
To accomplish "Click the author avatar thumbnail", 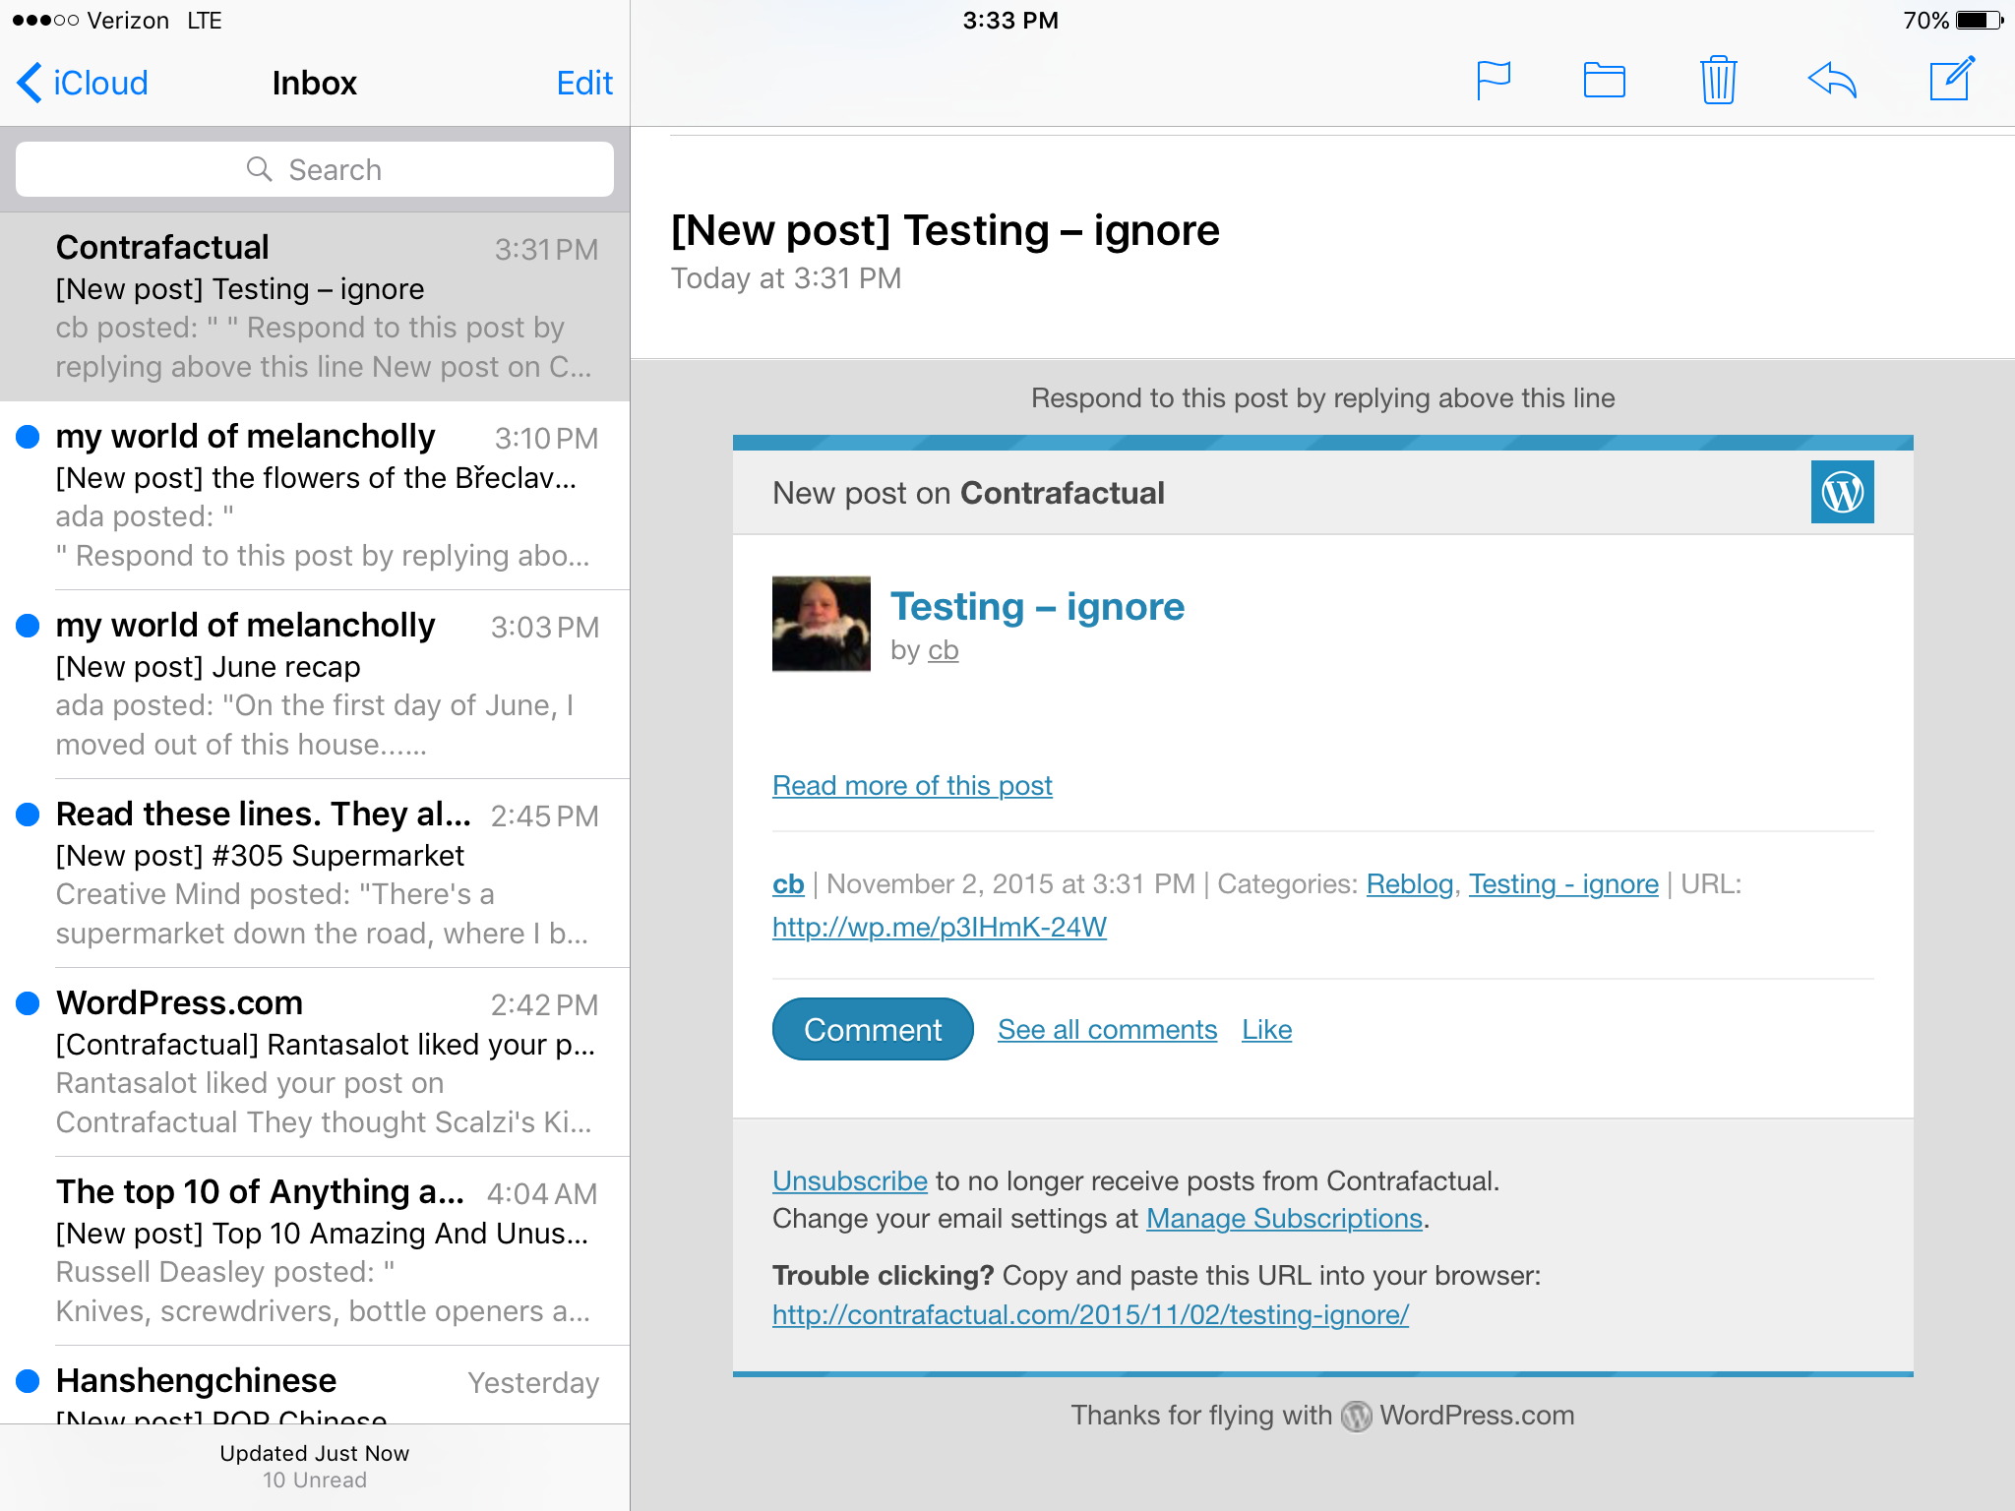I will tap(821, 624).
